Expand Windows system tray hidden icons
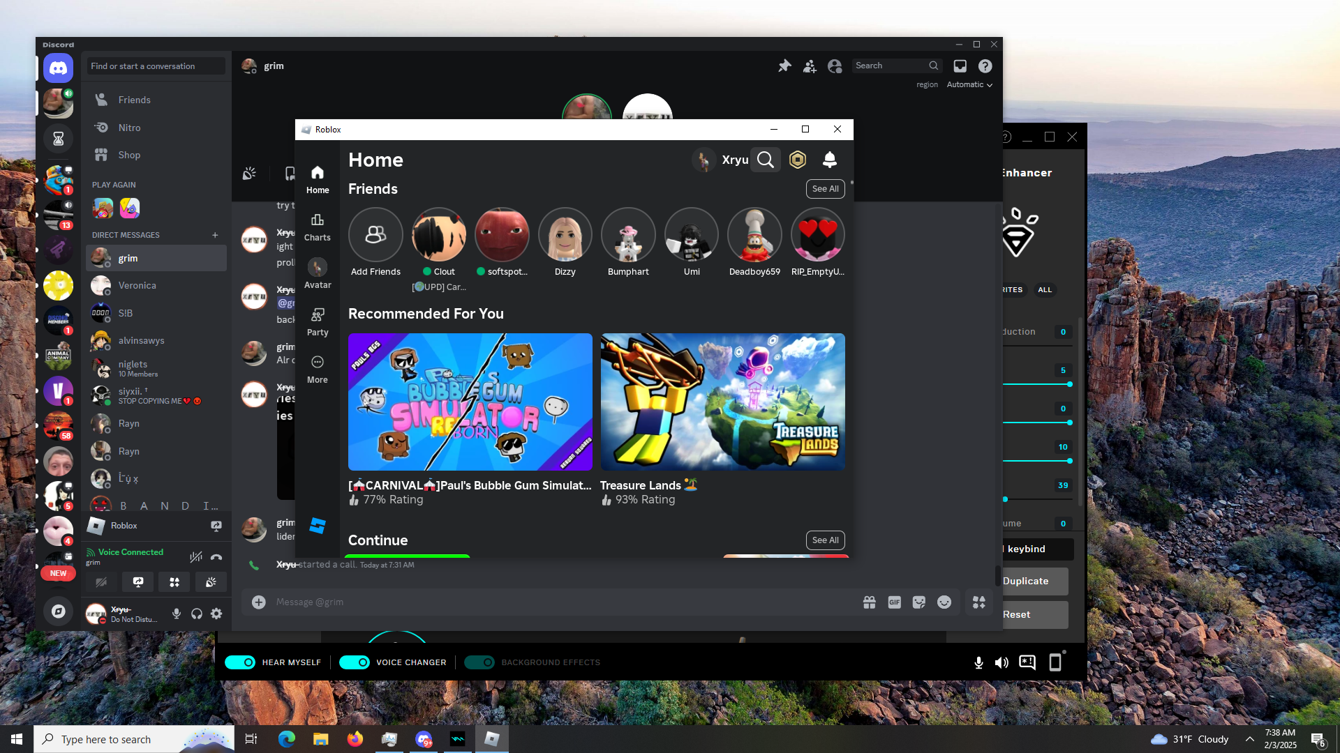This screenshot has width=1340, height=753. (x=1249, y=739)
